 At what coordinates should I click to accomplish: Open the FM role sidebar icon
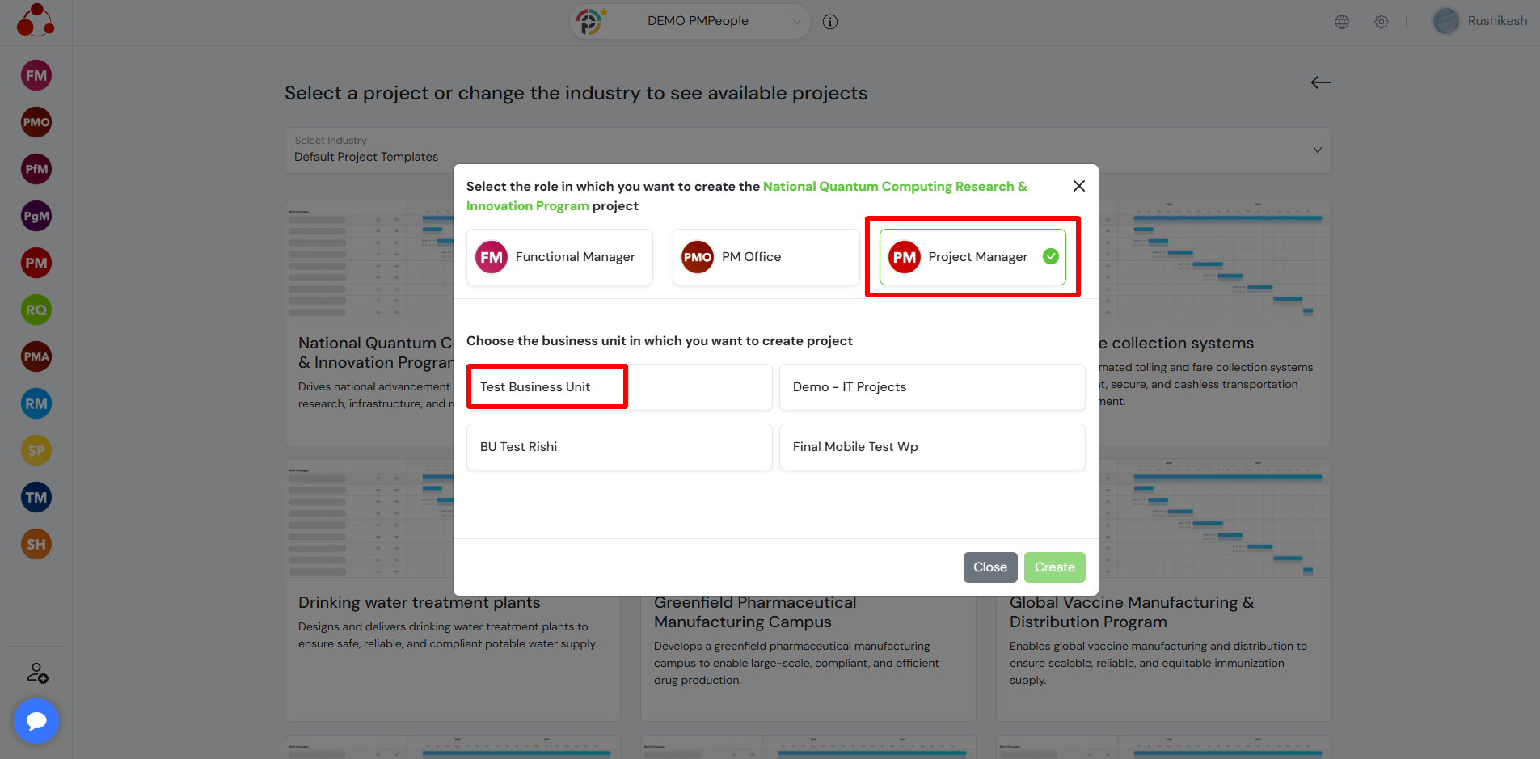pyautogui.click(x=36, y=76)
